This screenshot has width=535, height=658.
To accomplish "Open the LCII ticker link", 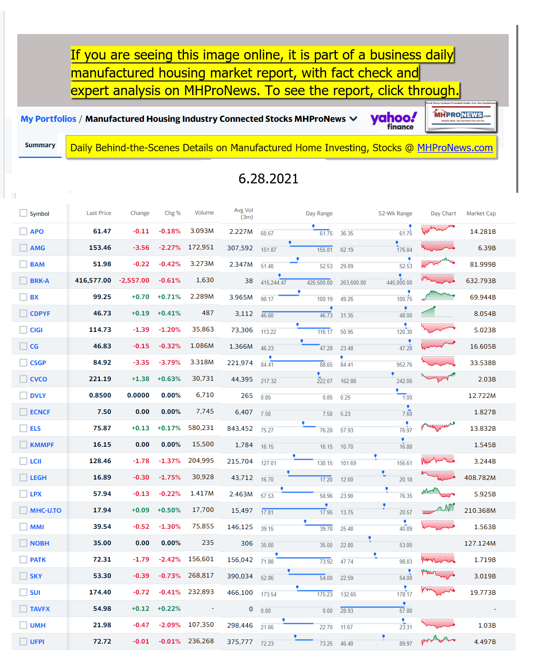I will coord(36,461).
